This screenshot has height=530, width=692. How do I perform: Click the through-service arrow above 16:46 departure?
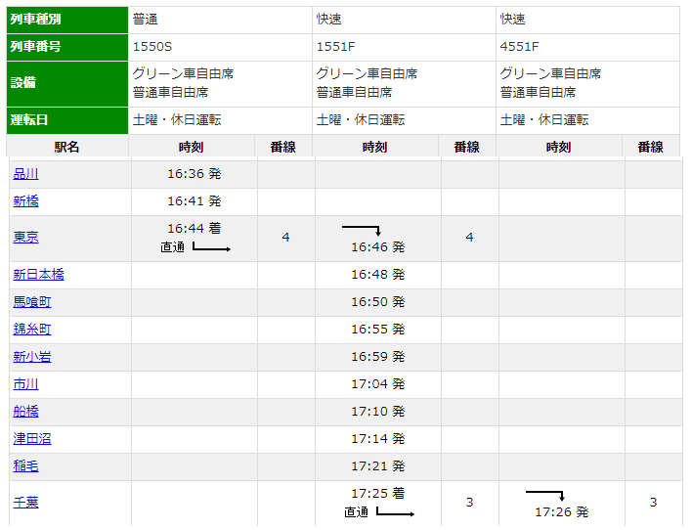[x=362, y=231]
